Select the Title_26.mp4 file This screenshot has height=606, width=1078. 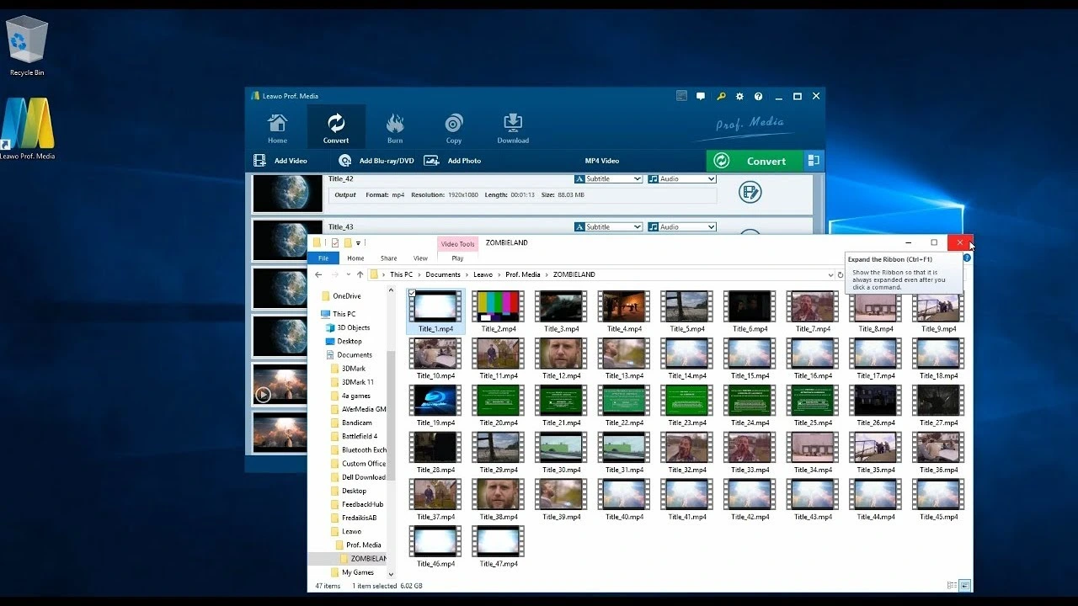876,406
